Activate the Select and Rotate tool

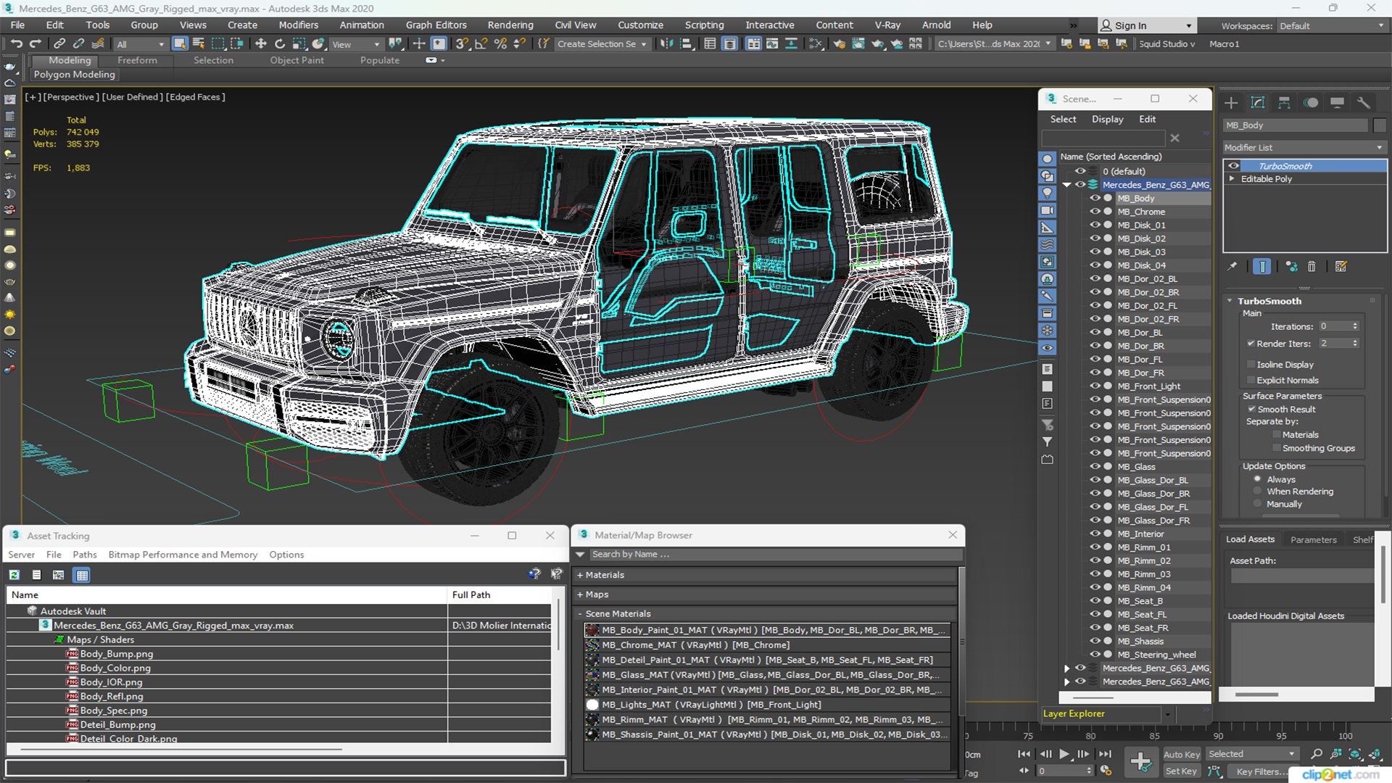pos(280,44)
